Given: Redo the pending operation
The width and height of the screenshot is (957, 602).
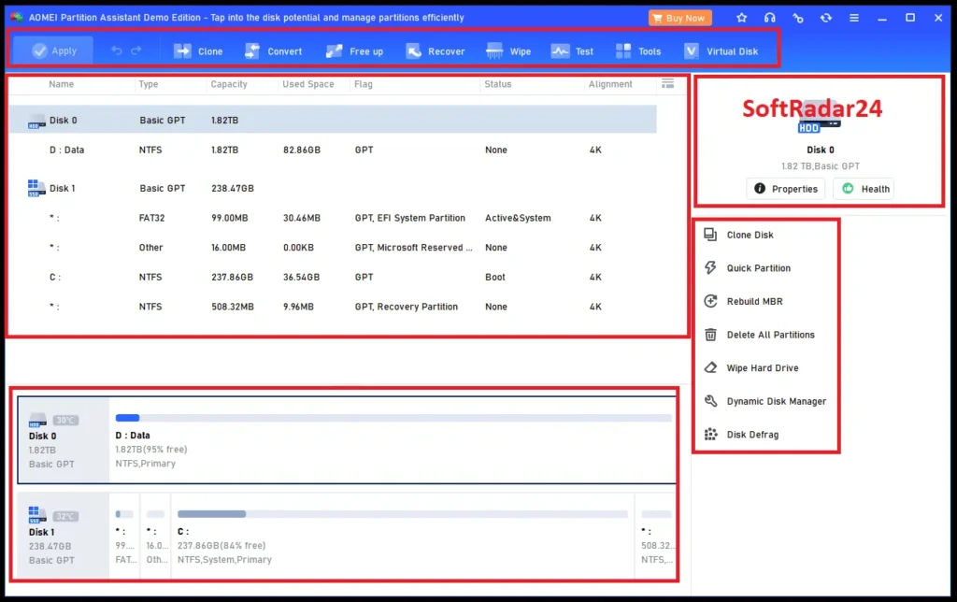Looking at the screenshot, I should click(x=136, y=50).
